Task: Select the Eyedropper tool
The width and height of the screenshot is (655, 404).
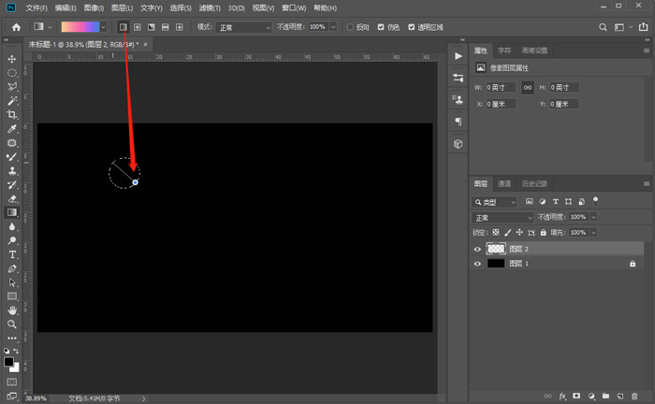Action: 12,128
